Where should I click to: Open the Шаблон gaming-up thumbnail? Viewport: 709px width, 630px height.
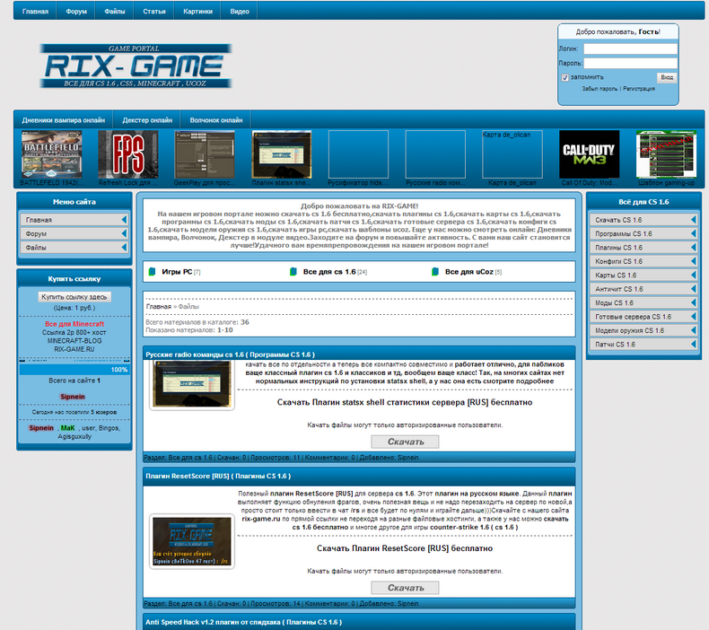pyautogui.click(x=666, y=154)
